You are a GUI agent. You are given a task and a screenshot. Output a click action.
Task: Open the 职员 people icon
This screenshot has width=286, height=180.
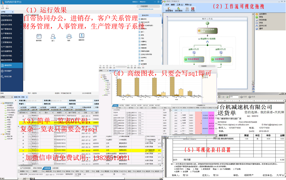click(69, 36)
